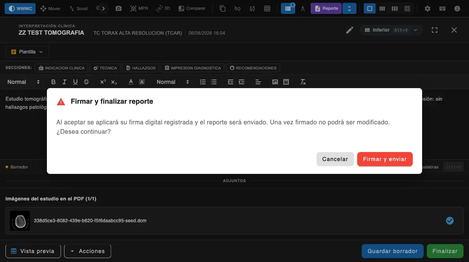Jump to the RECOMENDACIONES section
The image size is (469, 262).
tap(253, 68)
